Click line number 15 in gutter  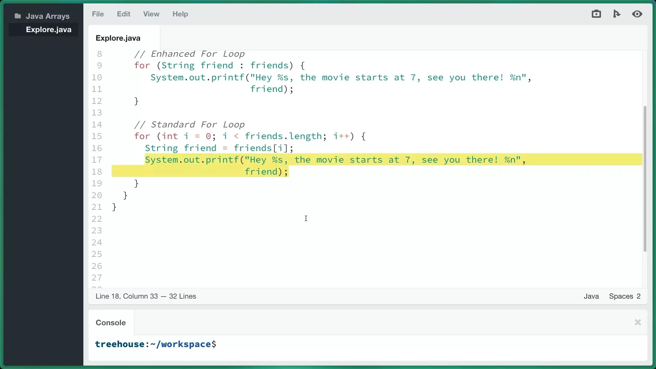point(97,136)
